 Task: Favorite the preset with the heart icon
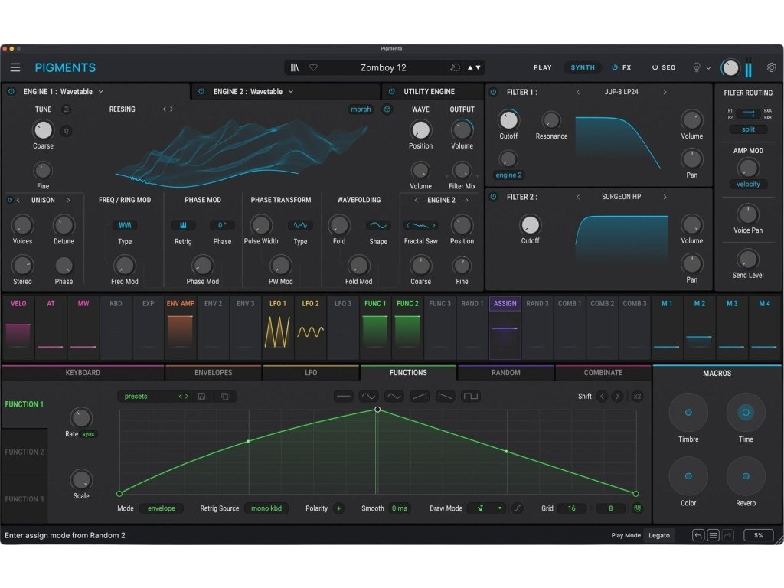click(x=313, y=67)
